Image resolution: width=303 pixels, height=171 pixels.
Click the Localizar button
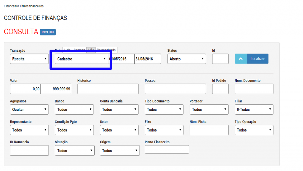[257, 58]
